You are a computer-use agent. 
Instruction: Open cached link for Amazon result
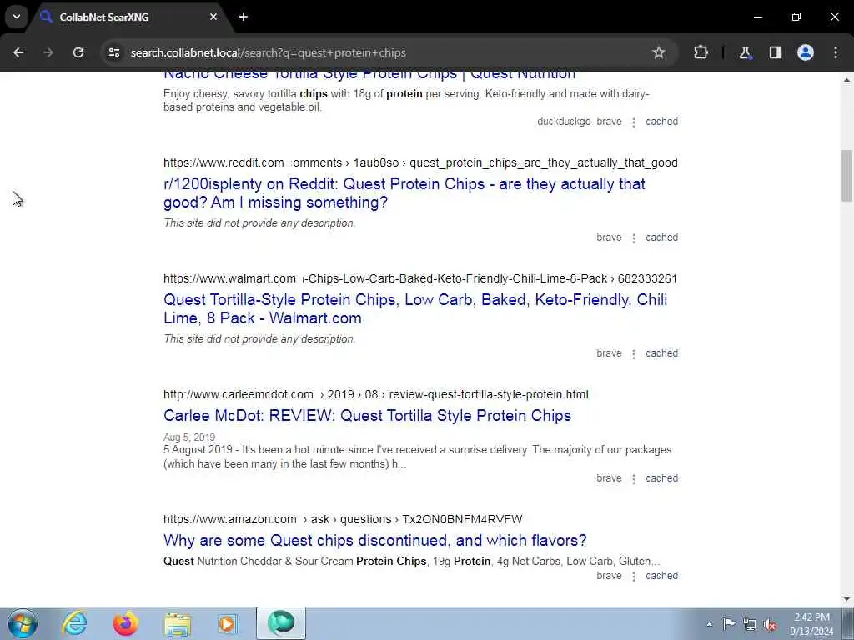pyautogui.click(x=661, y=576)
